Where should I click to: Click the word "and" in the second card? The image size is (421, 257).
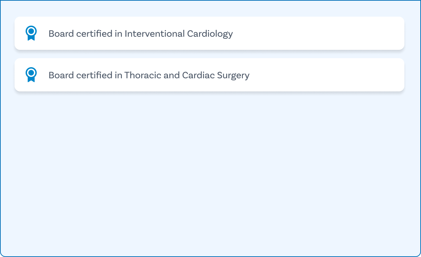coord(171,75)
